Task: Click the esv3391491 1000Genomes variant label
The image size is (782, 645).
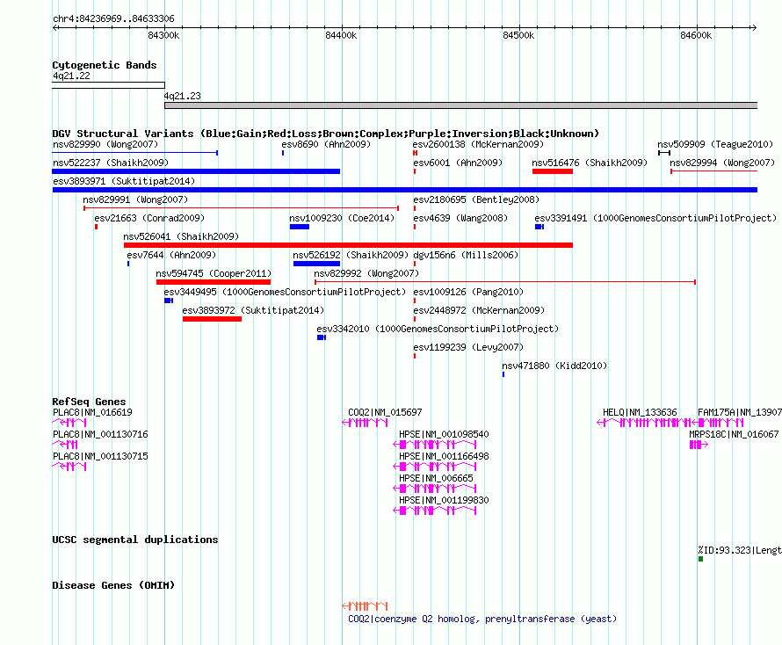Action: 655,218
